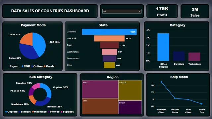
Task: Select the Central treemap tile
Action: coord(130,90)
